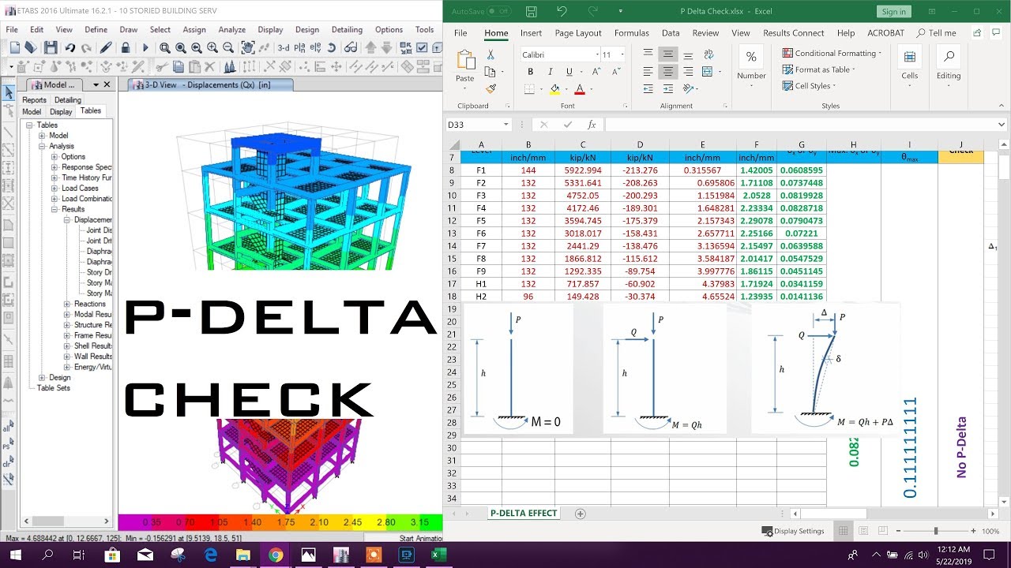The image size is (1011, 568).
Task: Open a 3-d view using the 3-d icon
Action: 282,47
